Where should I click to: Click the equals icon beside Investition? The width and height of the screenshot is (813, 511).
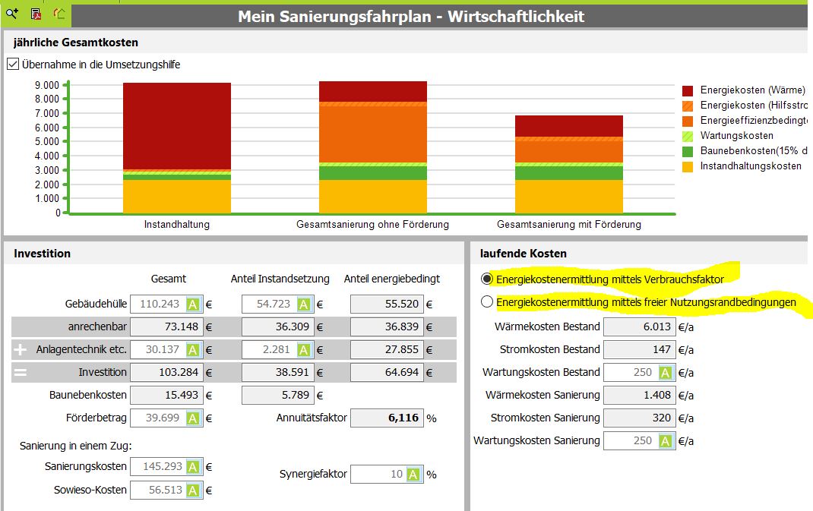21,372
